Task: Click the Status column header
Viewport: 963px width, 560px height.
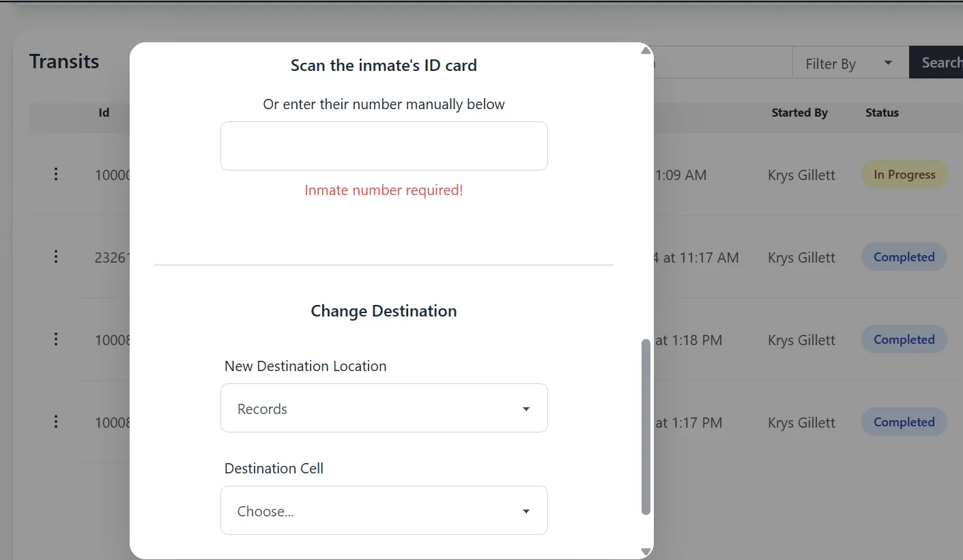Action: click(881, 113)
